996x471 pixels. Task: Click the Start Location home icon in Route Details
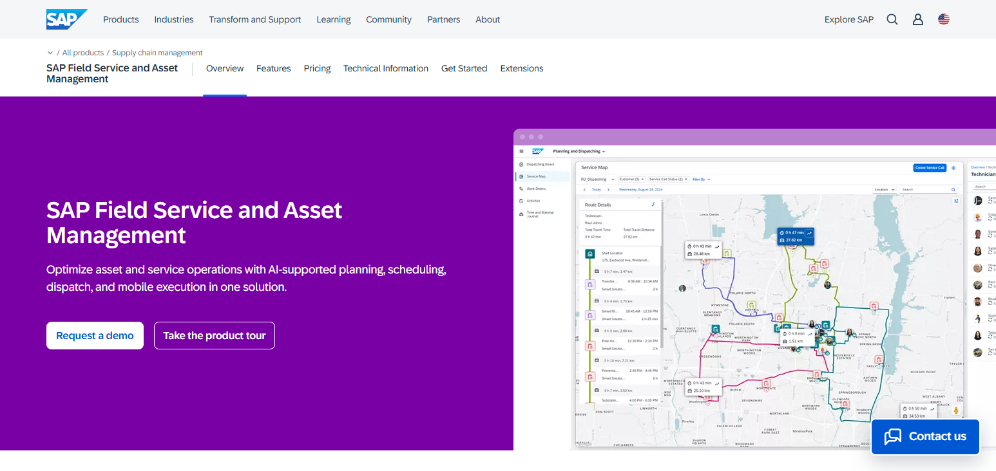click(x=589, y=254)
